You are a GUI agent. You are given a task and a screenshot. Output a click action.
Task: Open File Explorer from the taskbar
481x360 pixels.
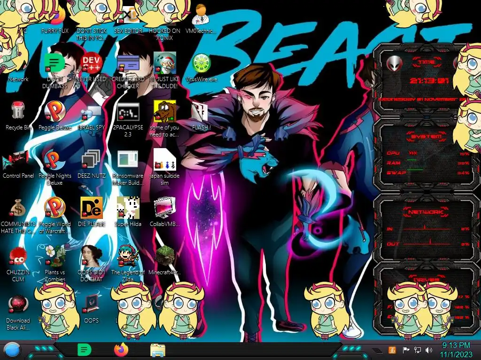(158, 350)
